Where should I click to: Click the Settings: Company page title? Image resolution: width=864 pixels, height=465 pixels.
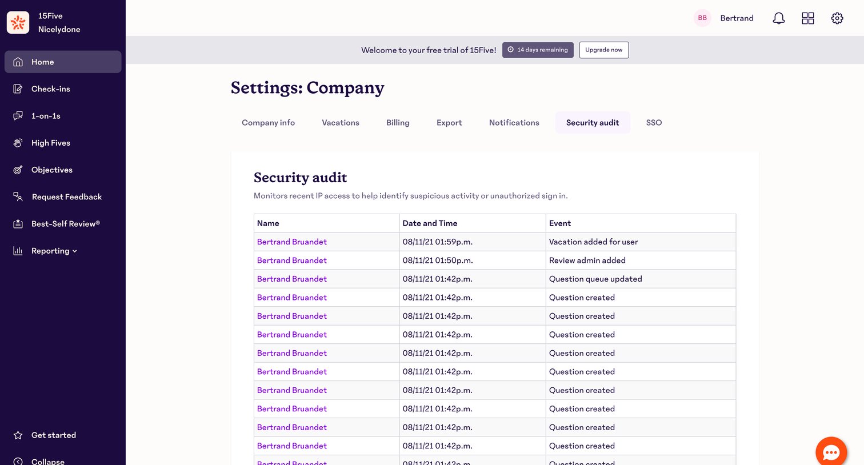[307, 87]
